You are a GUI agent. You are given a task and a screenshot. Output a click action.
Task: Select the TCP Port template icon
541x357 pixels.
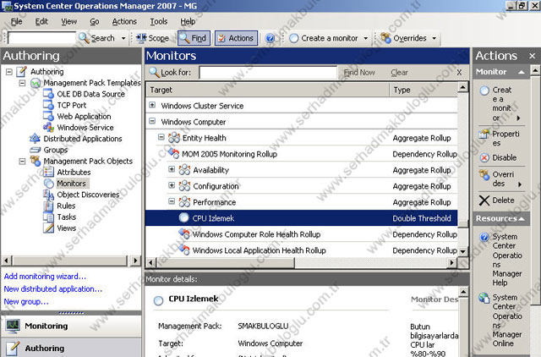pyautogui.click(x=48, y=105)
